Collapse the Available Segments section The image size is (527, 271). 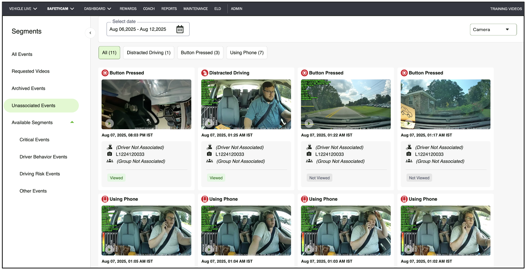coord(72,122)
